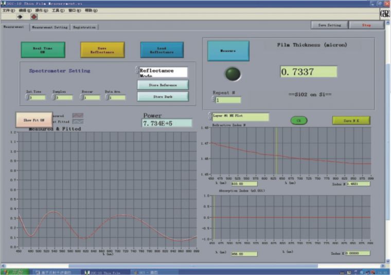Click the Store Reference button
391x275 pixels.
(x=163, y=85)
